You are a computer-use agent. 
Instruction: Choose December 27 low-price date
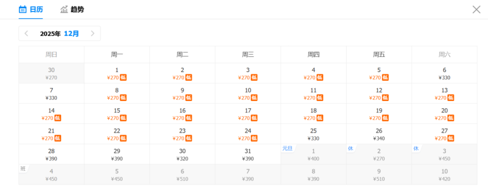pos(444,134)
